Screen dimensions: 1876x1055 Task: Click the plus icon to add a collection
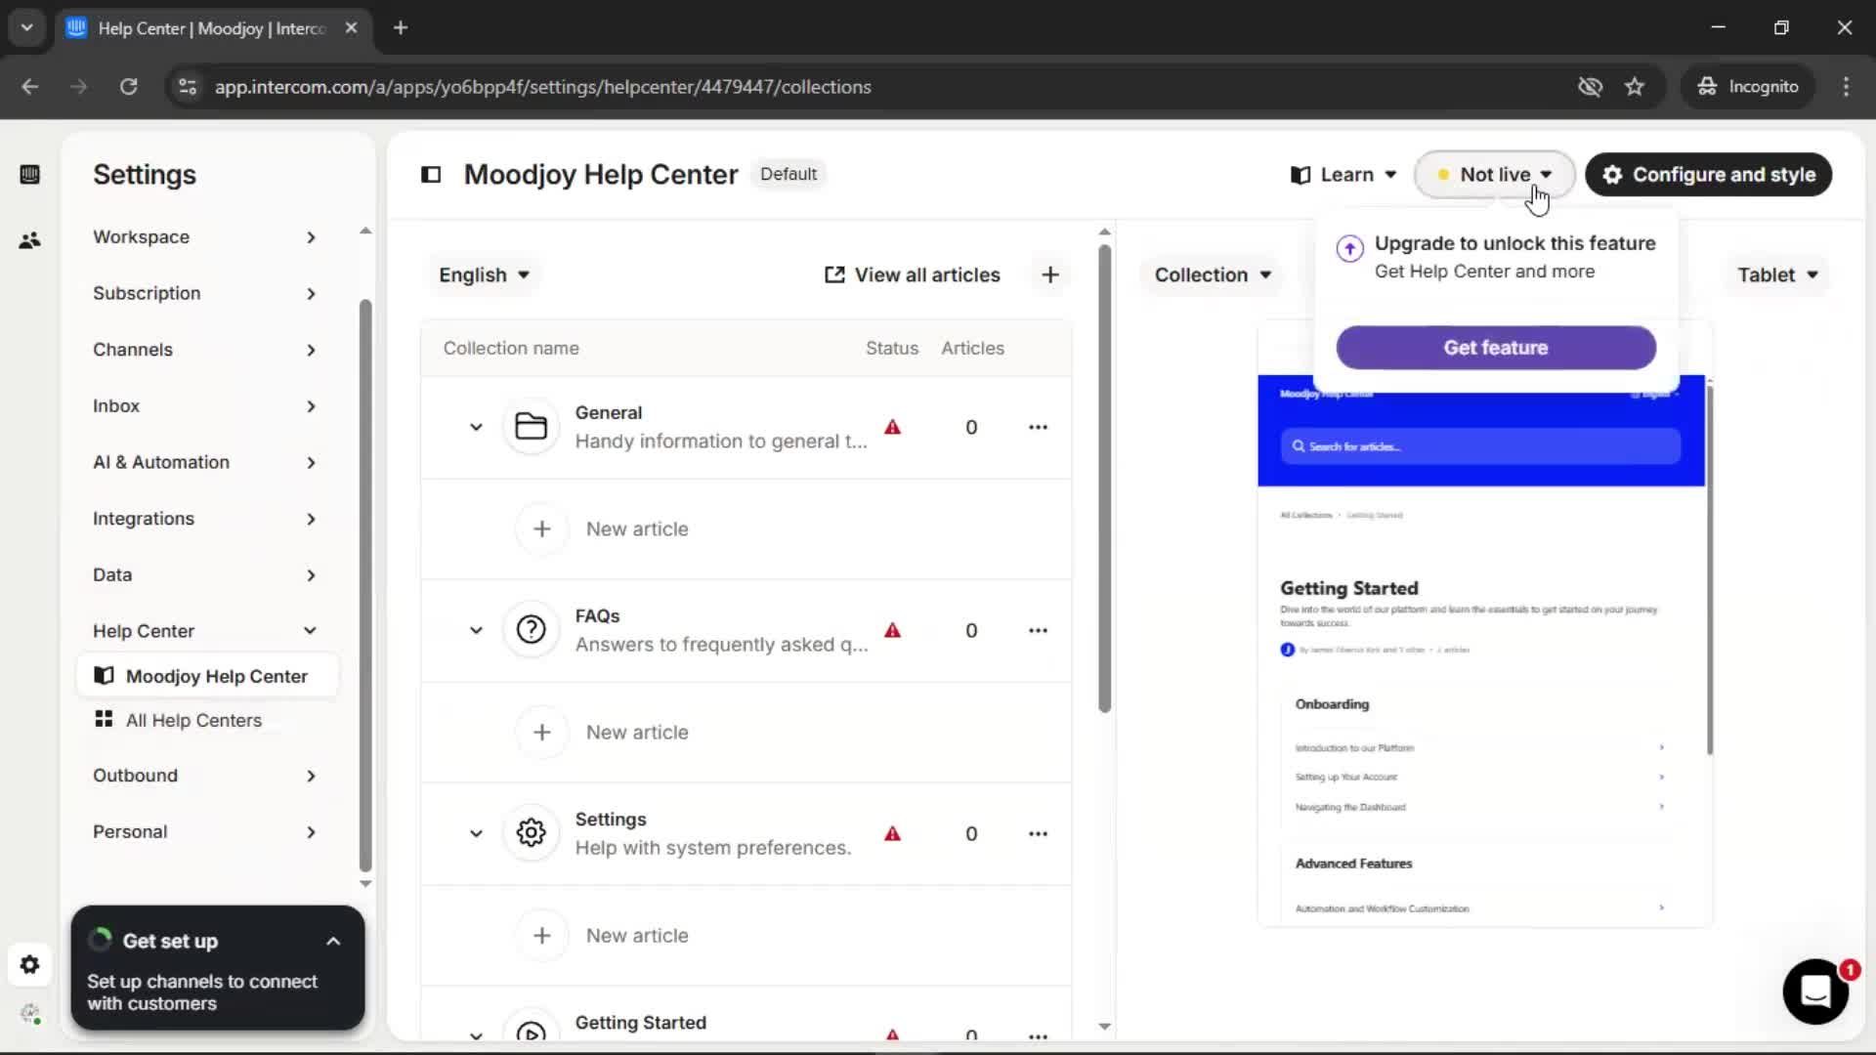point(1050,275)
